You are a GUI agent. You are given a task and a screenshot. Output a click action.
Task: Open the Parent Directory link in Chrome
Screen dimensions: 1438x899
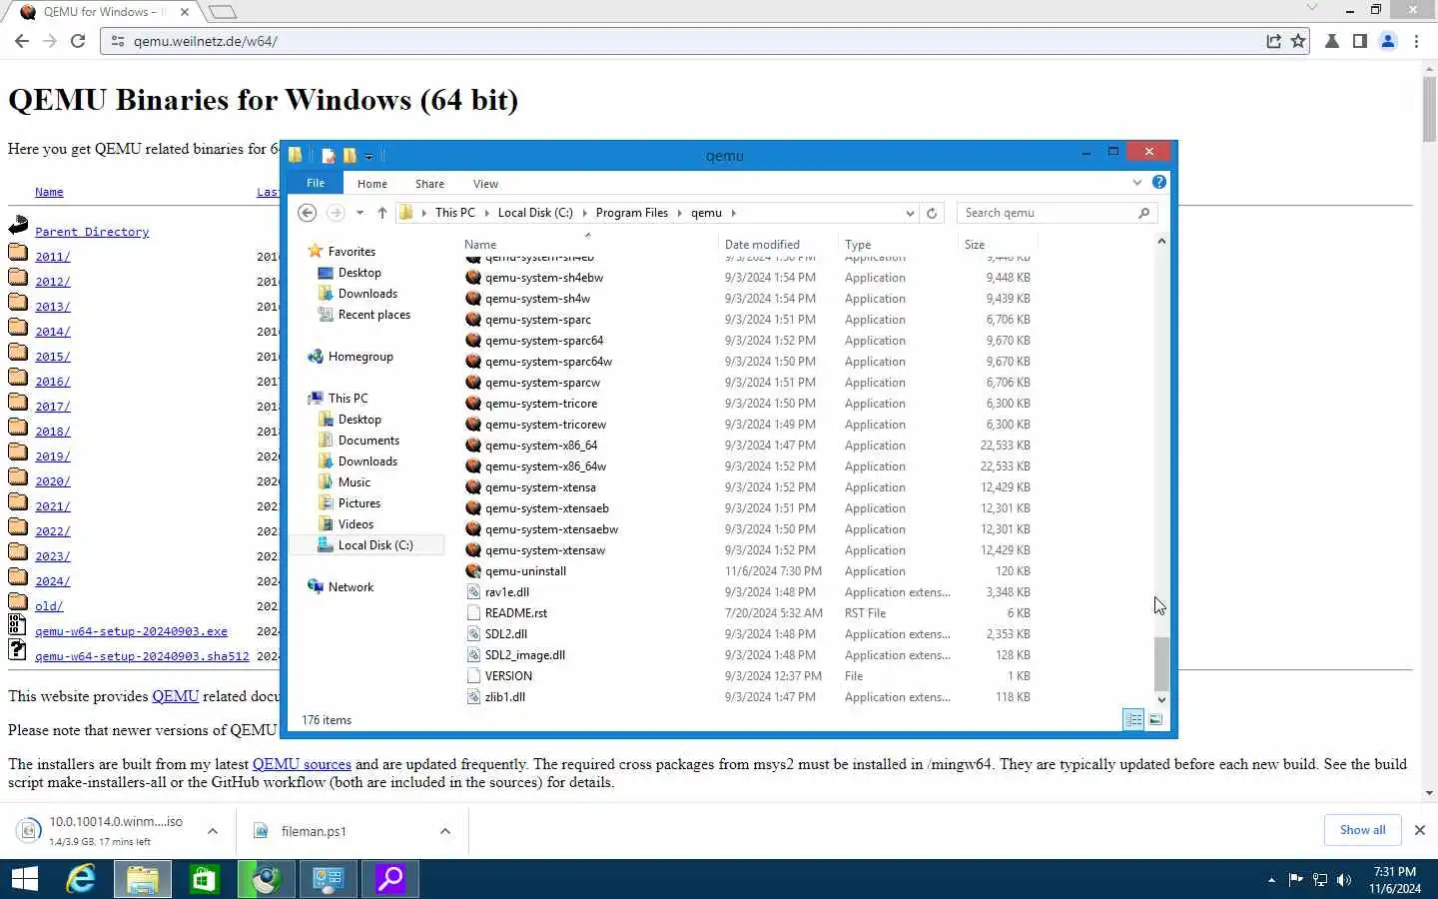[92, 232]
